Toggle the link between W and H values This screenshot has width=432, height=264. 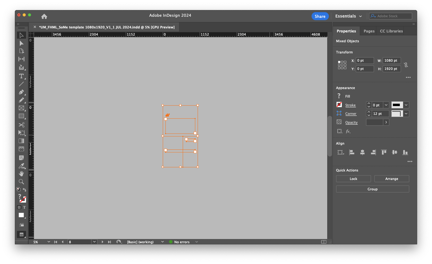pyautogui.click(x=406, y=65)
